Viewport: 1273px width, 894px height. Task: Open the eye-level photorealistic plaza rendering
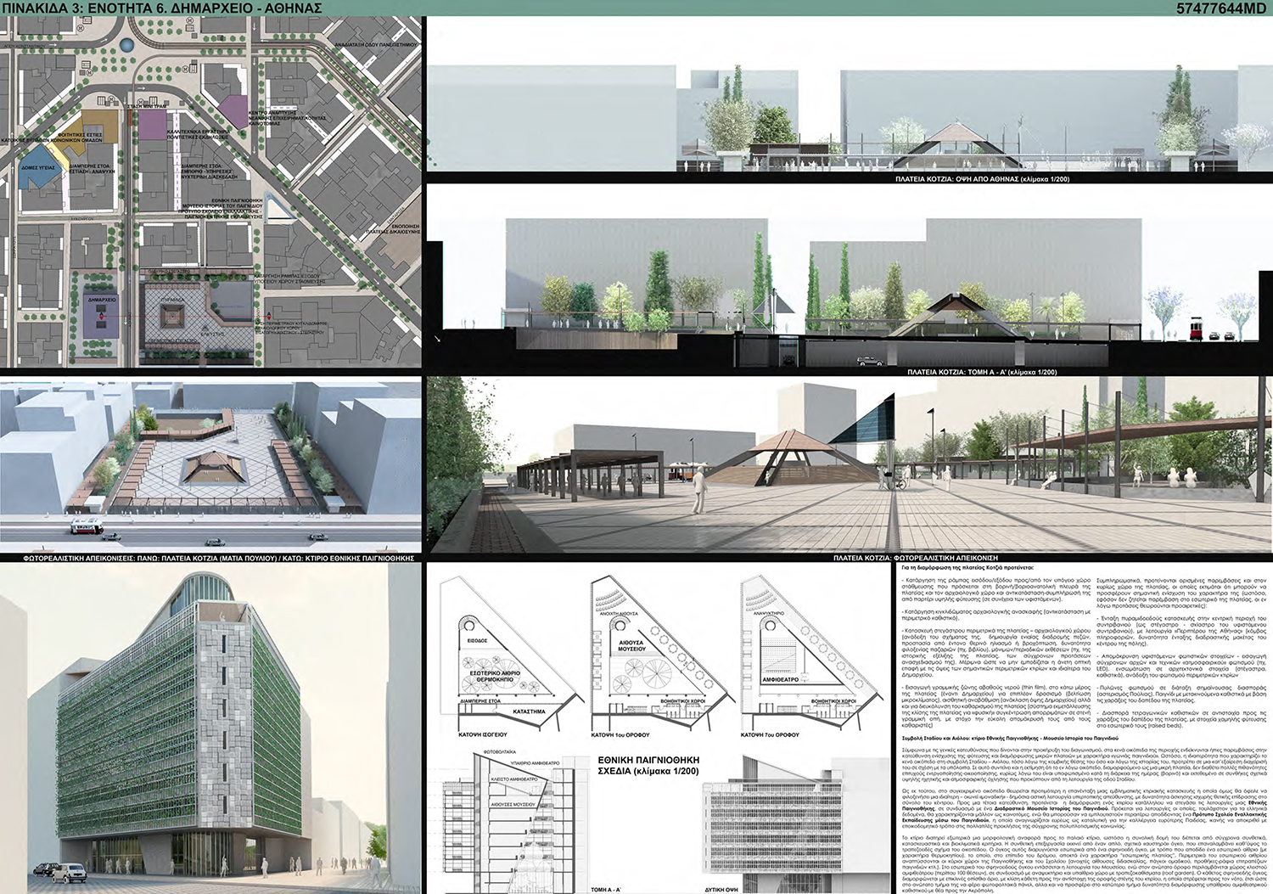coord(849,464)
